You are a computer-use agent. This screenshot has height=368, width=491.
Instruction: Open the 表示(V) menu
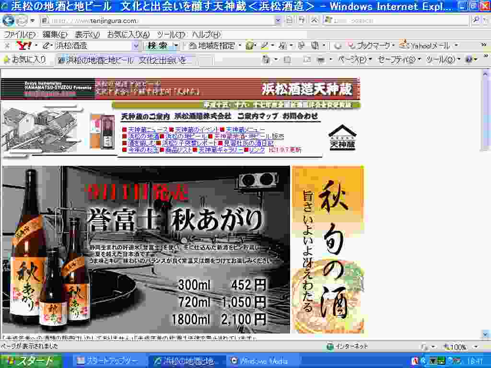(87, 34)
